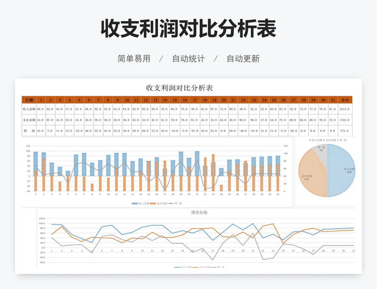Click the subtitle text 简单易用
377x289 pixels.
click(x=134, y=59)
